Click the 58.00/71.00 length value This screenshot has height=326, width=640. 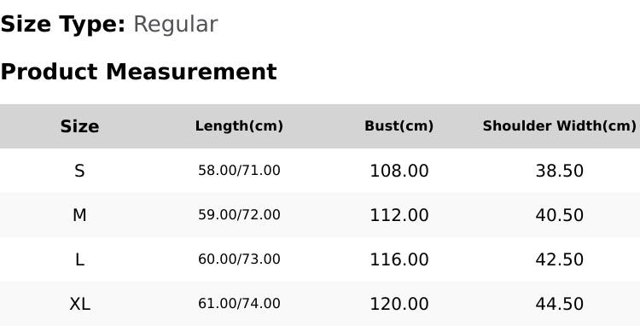[x=239, y=171]
